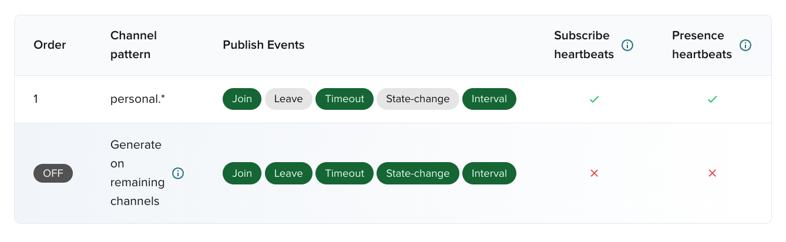Viewport: 786px width, 242px height.
Task: Toggle Leave event on remaining channels row
Action: 288,173
